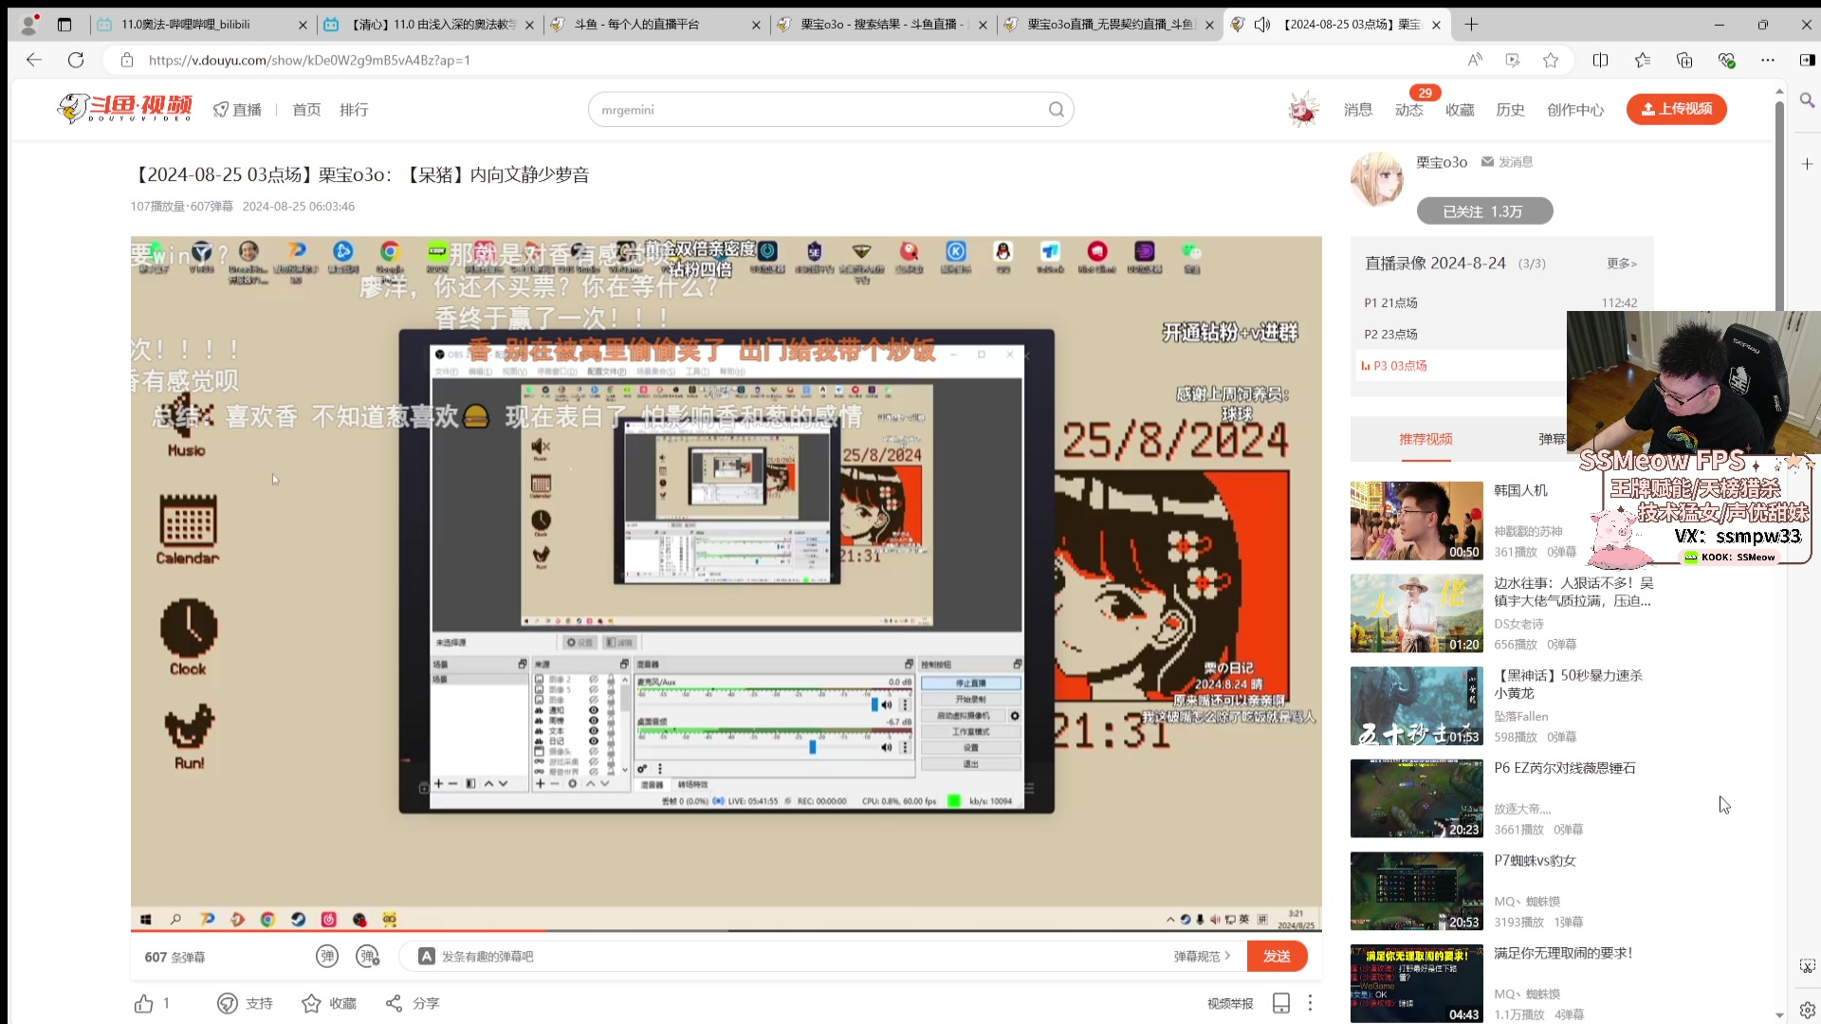Toggle split screen icon in toolbar
The image size is (1821, 1024).
coord(1601,60)
